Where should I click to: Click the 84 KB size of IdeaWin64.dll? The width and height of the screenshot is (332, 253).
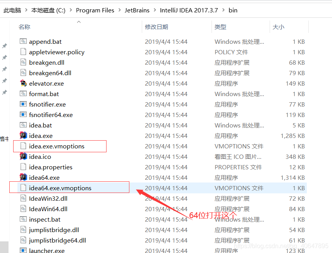point(297,209)
